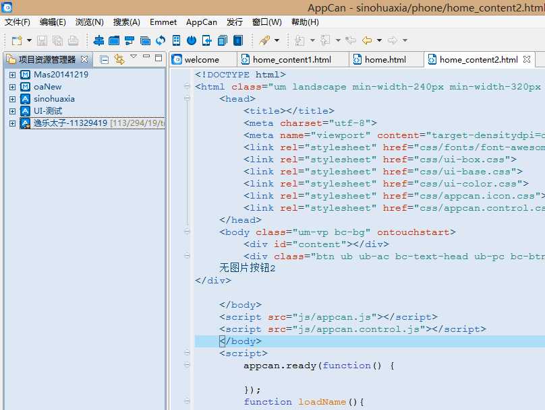Image resolution: width=545 pixels, height=410 pixels.
Task: Switch to the home_content1.html tab
Action: [293, 60]
